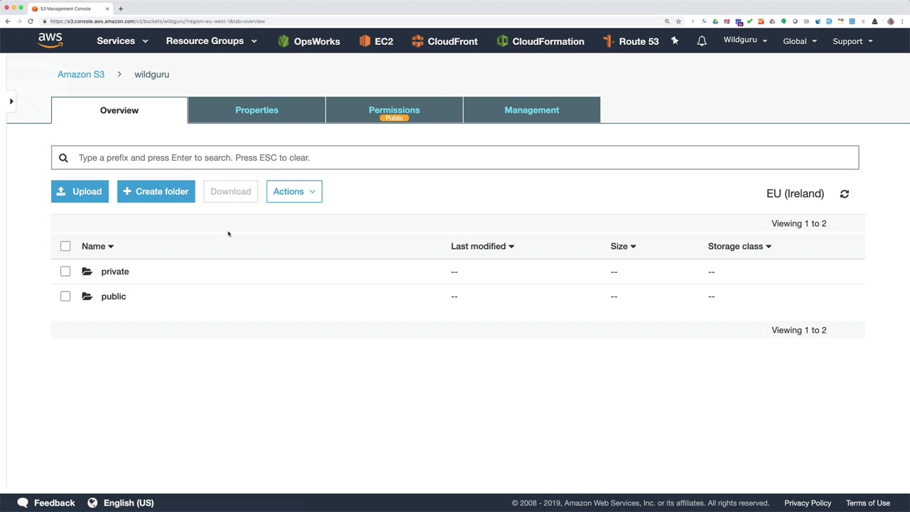The height and width of the screenshot is (512, 910).
Task: Bookmark this page with the star
Action: (x=678, y=21)
